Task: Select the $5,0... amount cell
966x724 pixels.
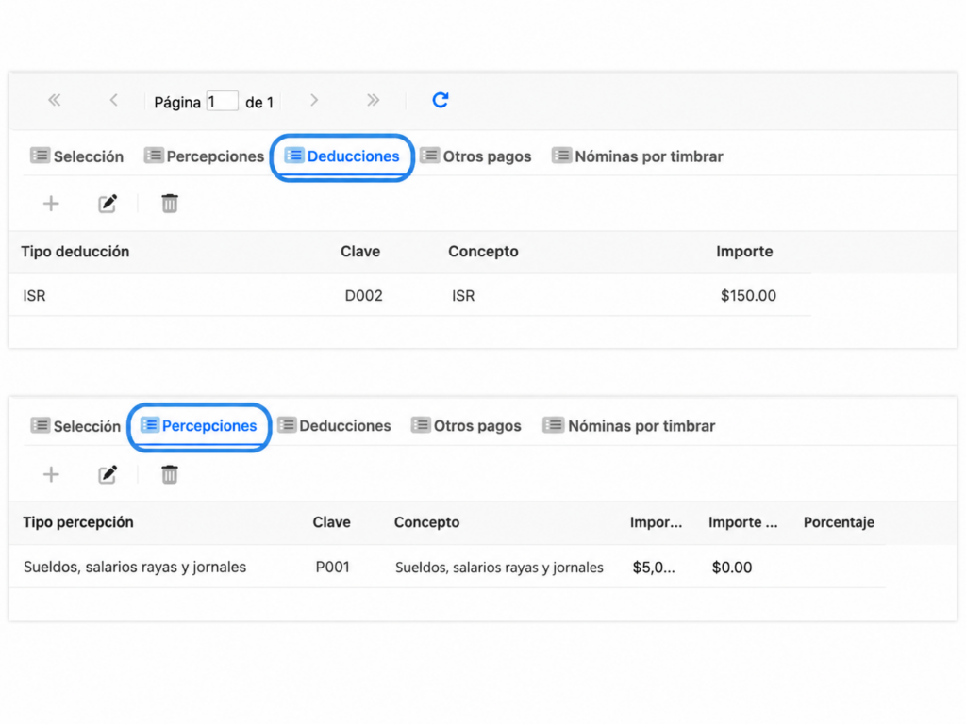Action: coord(654,567)
